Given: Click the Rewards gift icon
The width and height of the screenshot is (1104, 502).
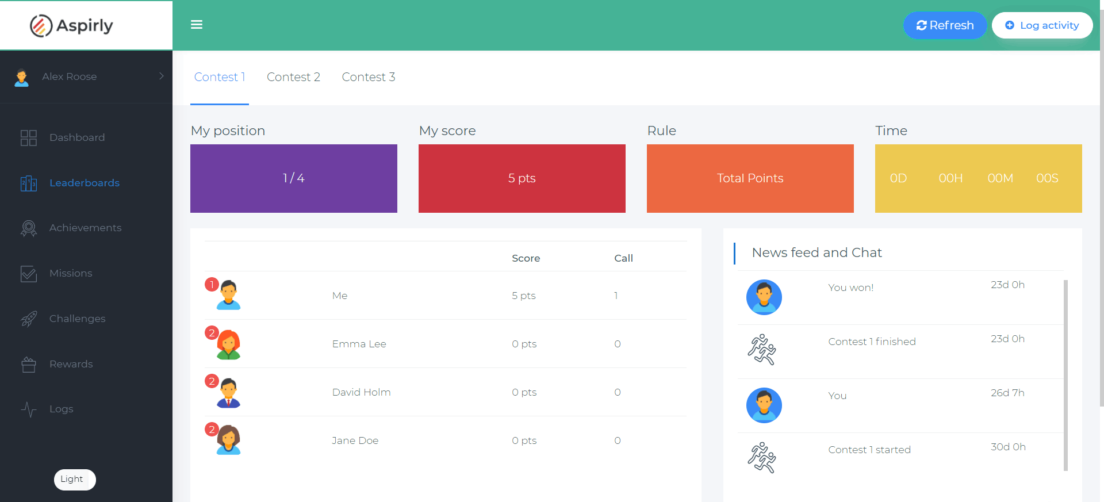Looking at the screenshot, I should click(x=29, y=364).
